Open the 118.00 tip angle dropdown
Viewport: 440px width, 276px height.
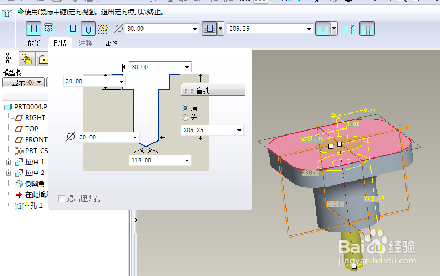187,160
